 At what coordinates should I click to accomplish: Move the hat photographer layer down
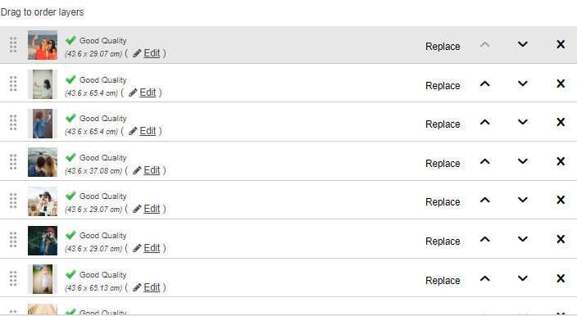coord(523,201)
